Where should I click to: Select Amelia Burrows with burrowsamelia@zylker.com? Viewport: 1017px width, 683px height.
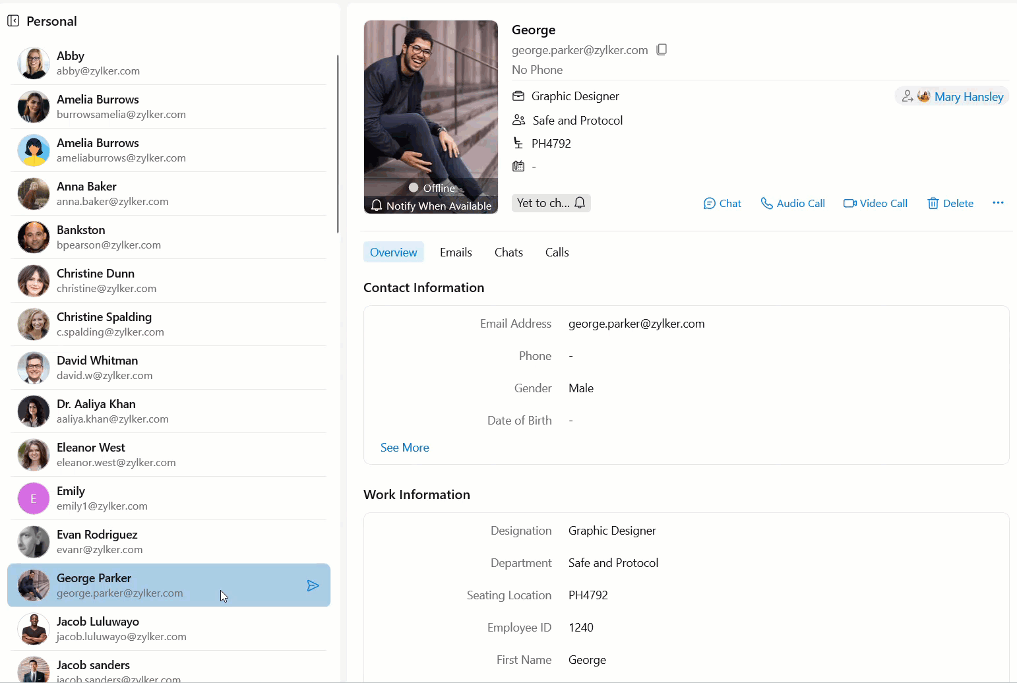click(x=169, y=107)
